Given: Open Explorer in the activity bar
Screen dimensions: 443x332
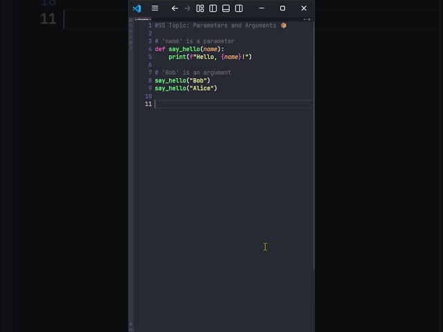Looking at the screenshot, I should point(131,20).
